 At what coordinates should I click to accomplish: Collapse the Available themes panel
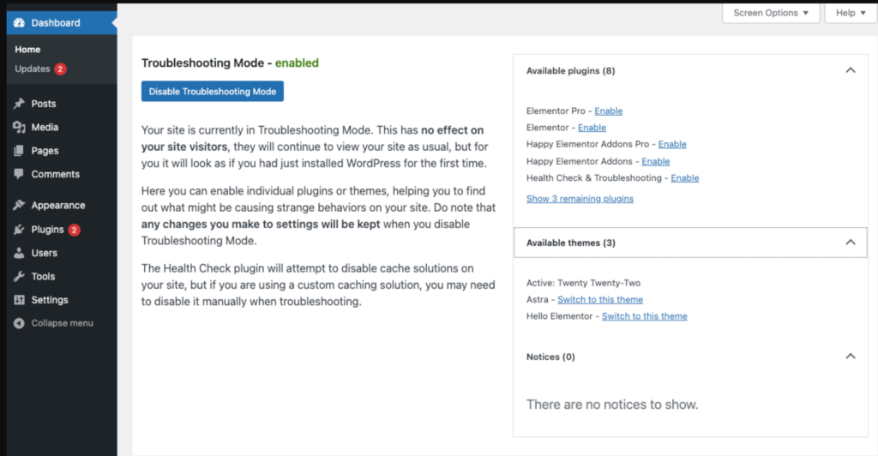click(850, 243)
